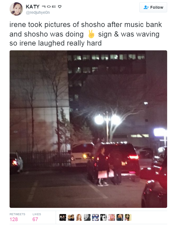Open fifth liker avatar with blue four-photo collage
177x227 pixels.
pos(95,217)
